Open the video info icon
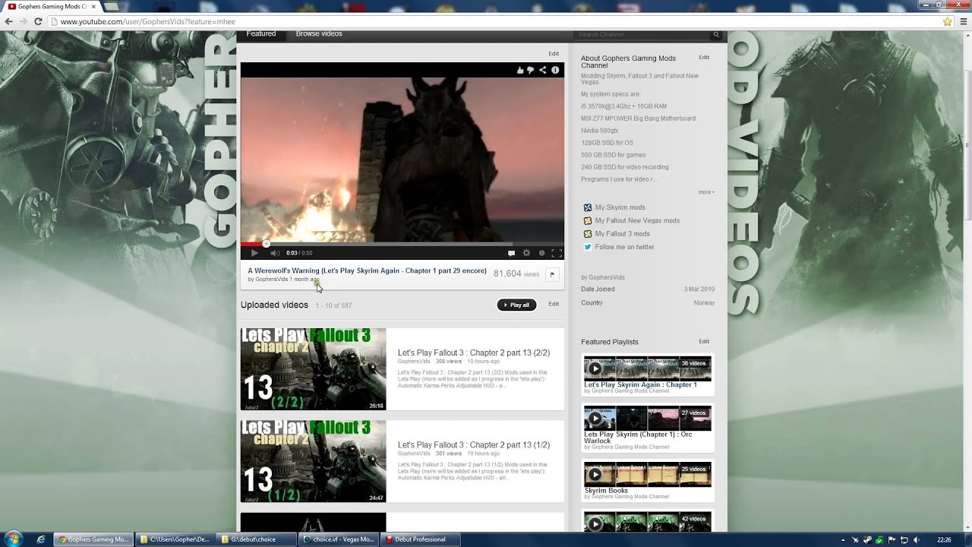Image resolution: width=972 pixels, height=547 pixels. pos(555,70)
